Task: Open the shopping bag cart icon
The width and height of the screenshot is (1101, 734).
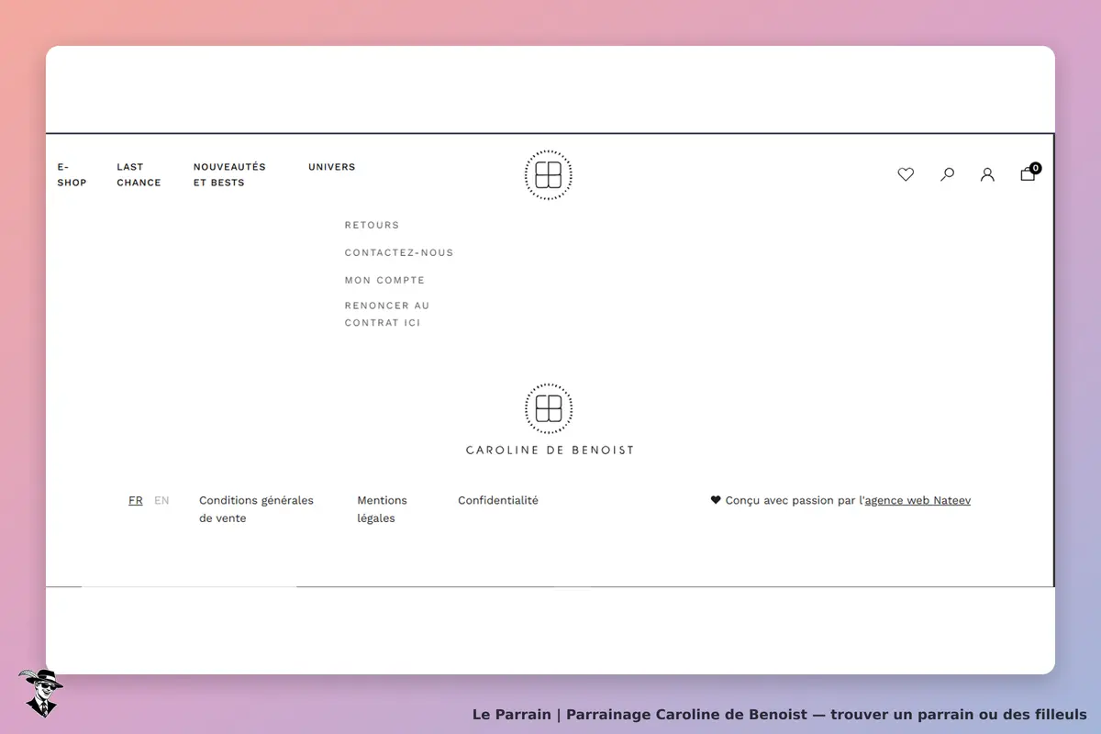Action: coord(1029,172)
